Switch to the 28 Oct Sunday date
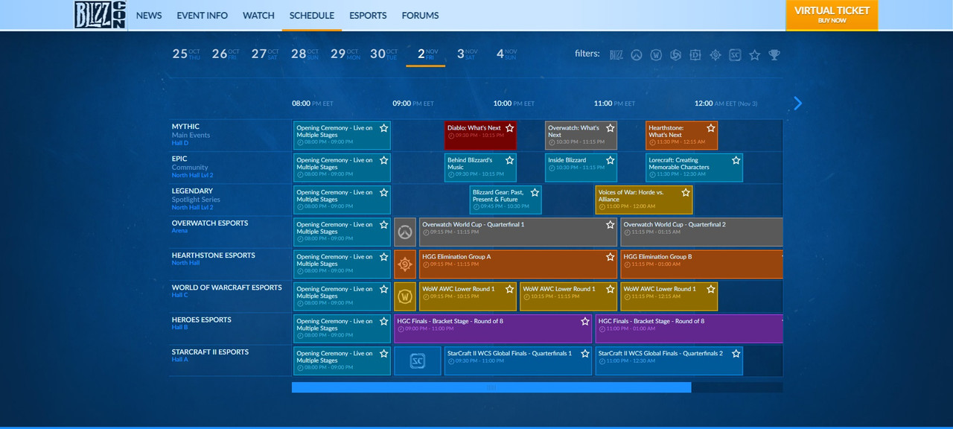 pyautogui.click(x=305, y=54)
